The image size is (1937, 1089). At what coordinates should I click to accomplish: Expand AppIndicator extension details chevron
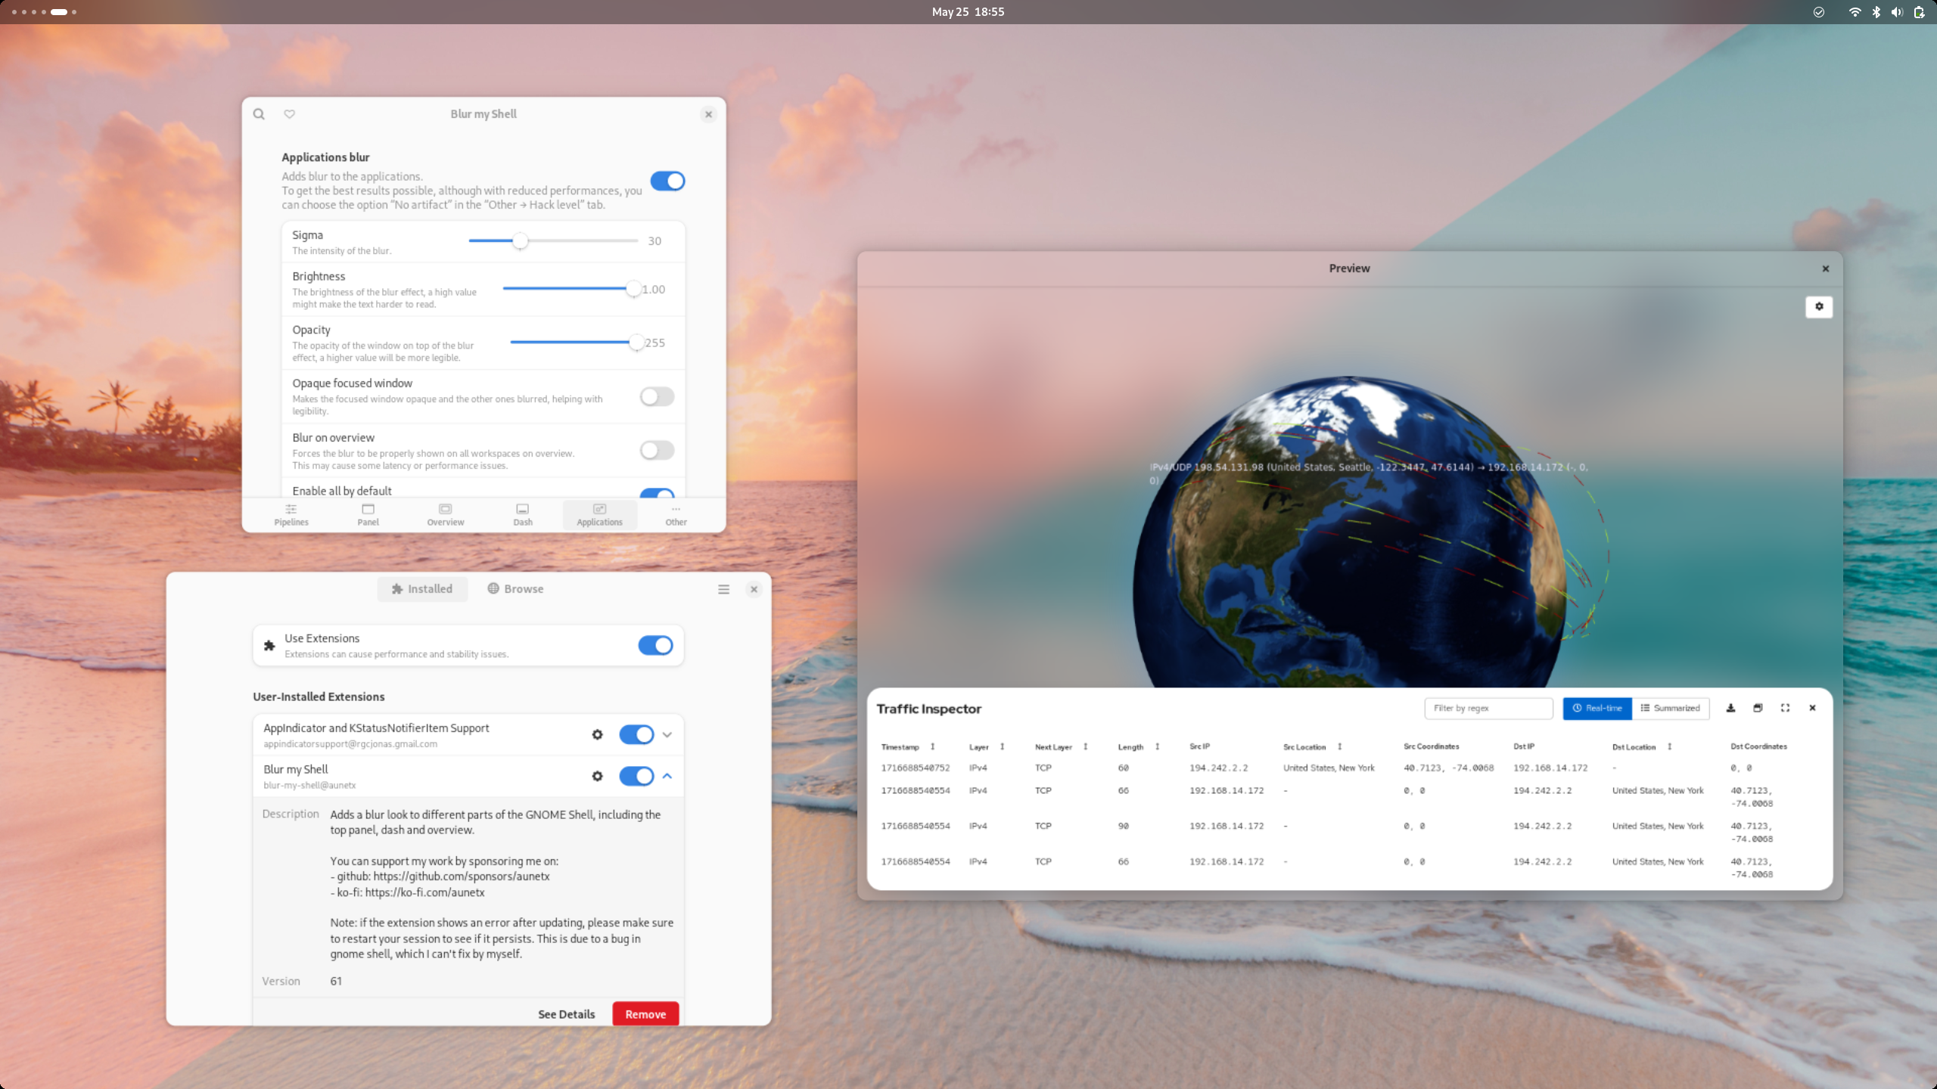coord(667,734)
